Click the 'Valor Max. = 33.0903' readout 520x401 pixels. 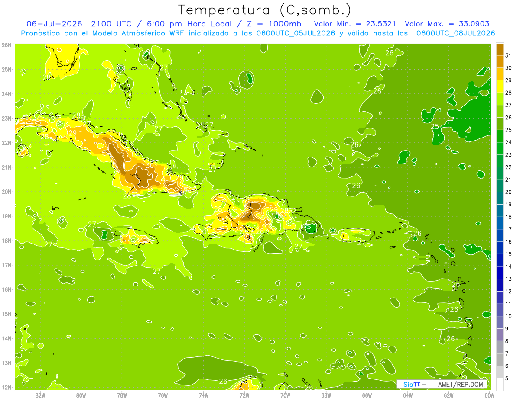click(x=447, y=24)
